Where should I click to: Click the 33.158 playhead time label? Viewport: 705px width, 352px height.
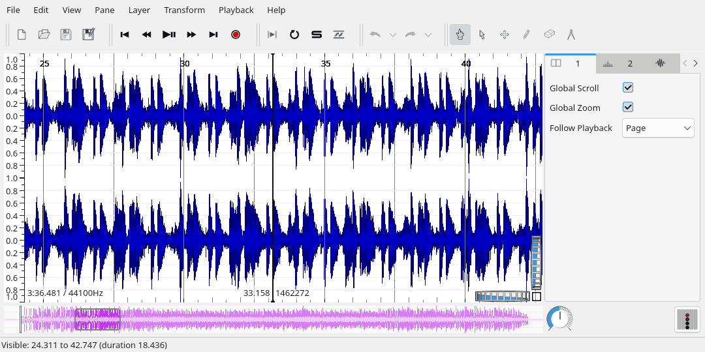point(257,293)
